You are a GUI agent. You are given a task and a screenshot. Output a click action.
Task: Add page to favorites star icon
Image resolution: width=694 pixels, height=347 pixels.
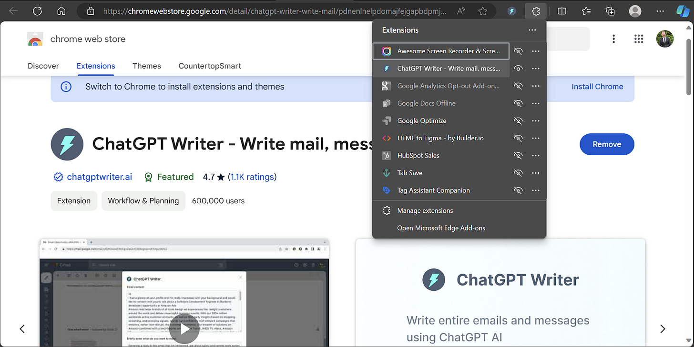click(483, 11)
